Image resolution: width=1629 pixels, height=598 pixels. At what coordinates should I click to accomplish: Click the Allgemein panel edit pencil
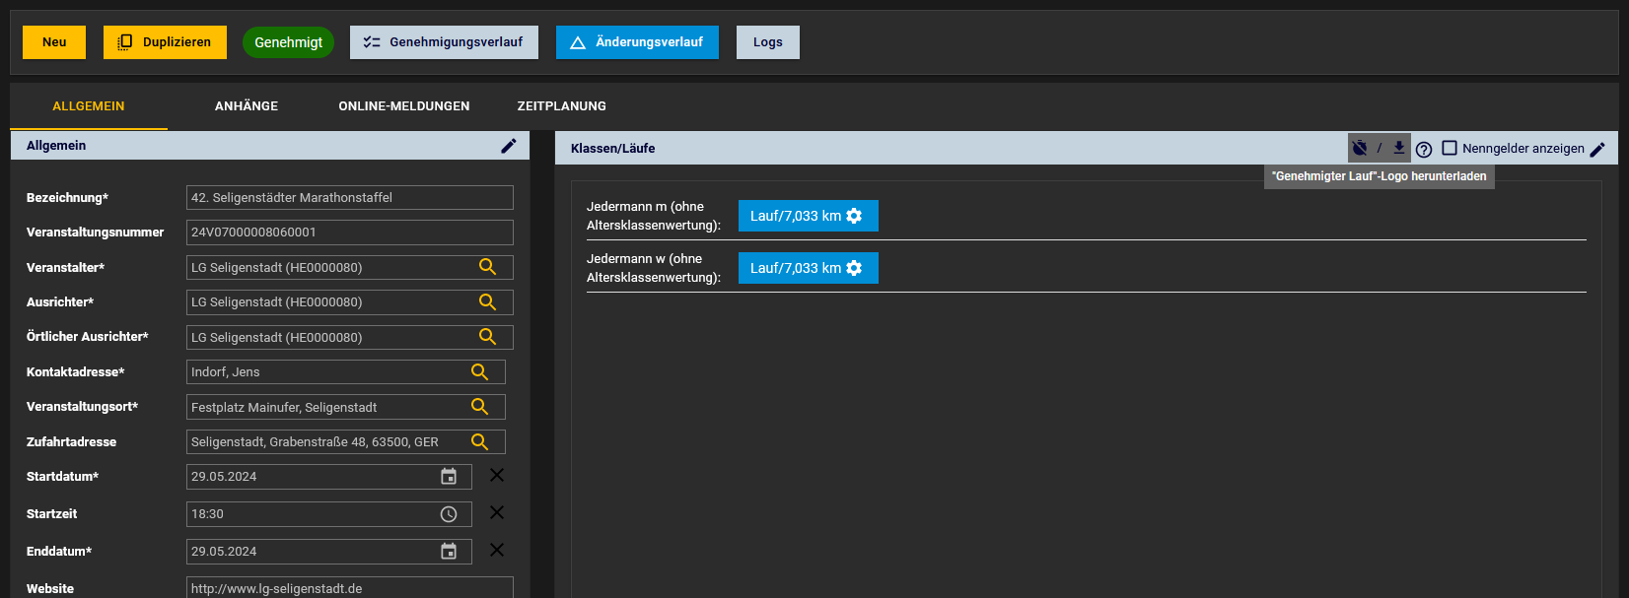click(509, 146)
